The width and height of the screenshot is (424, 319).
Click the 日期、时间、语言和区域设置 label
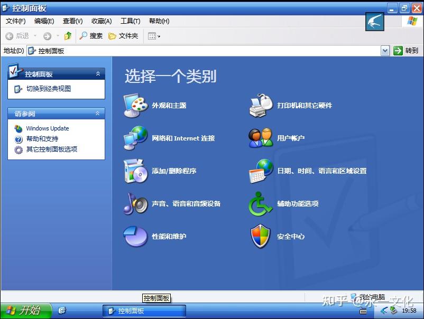point(322,171)
